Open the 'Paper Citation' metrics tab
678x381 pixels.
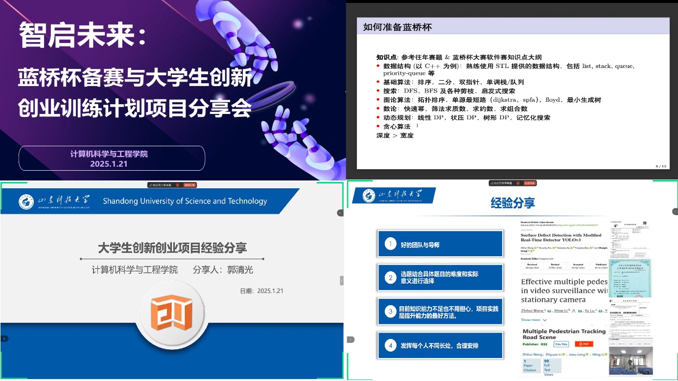pyautogui.click(x=529, y=366)
